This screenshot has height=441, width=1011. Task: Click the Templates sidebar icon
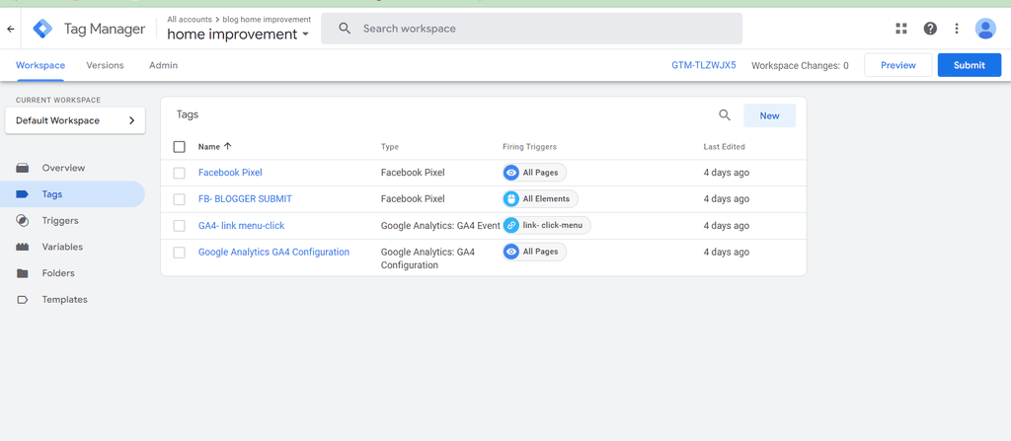(23, 300)
